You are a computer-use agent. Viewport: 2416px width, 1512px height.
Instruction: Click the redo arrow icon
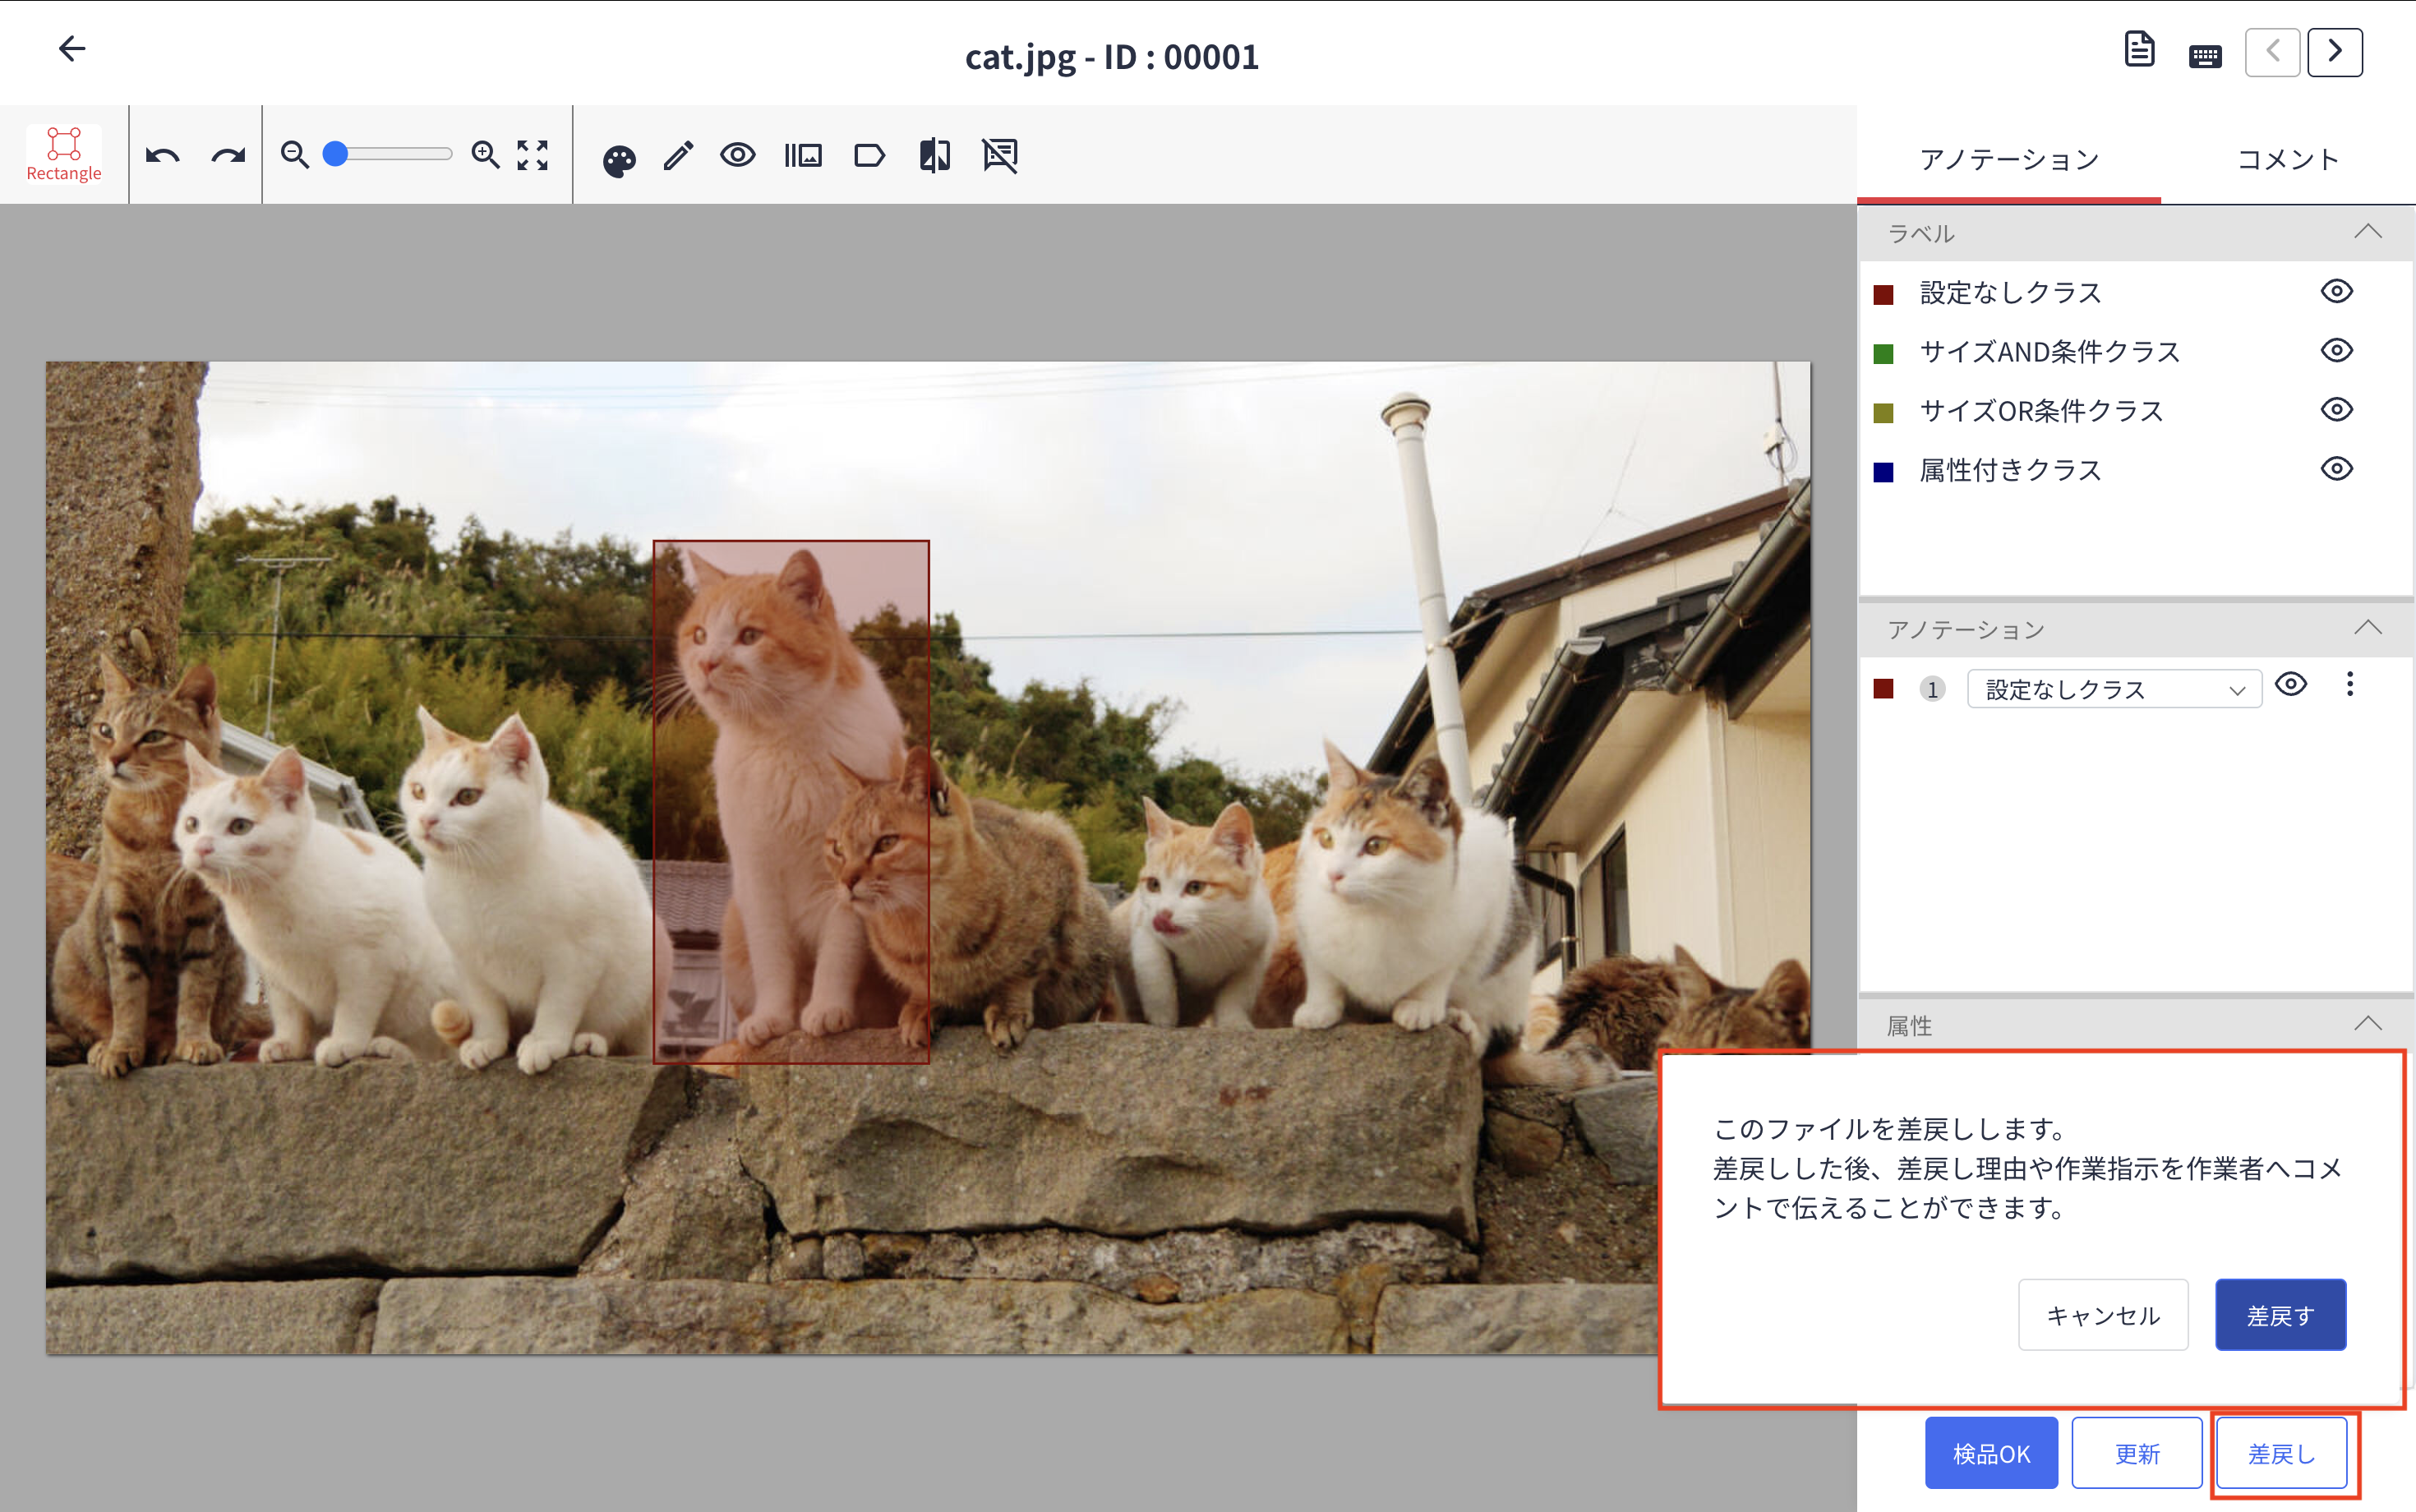pos(228,156)
